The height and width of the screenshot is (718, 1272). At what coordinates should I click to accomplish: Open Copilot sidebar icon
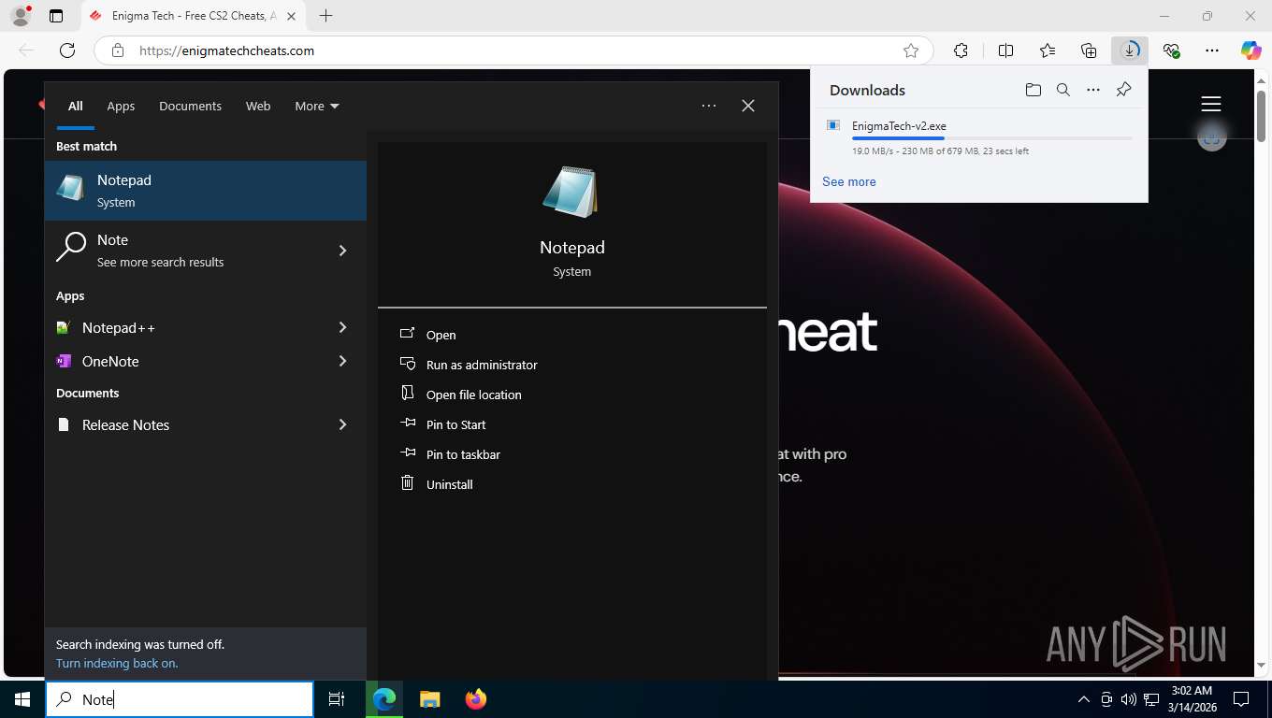(x=1251, y=50)
